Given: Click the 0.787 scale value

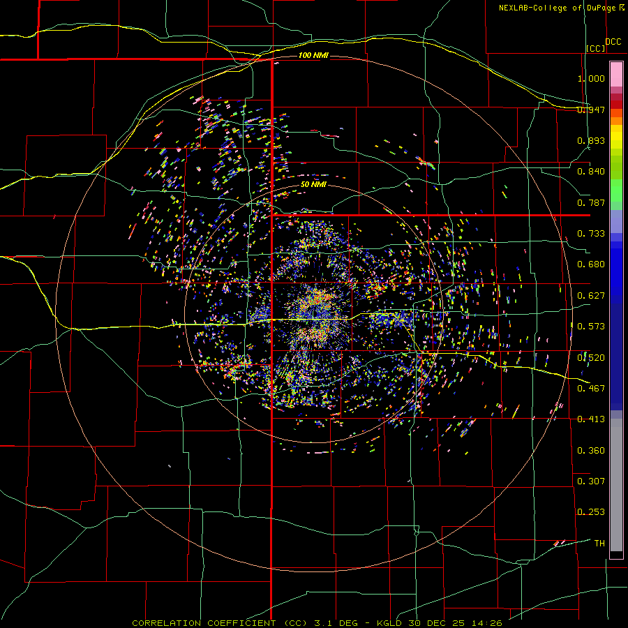Looking at the screenshot, I should tap(591, 202).
